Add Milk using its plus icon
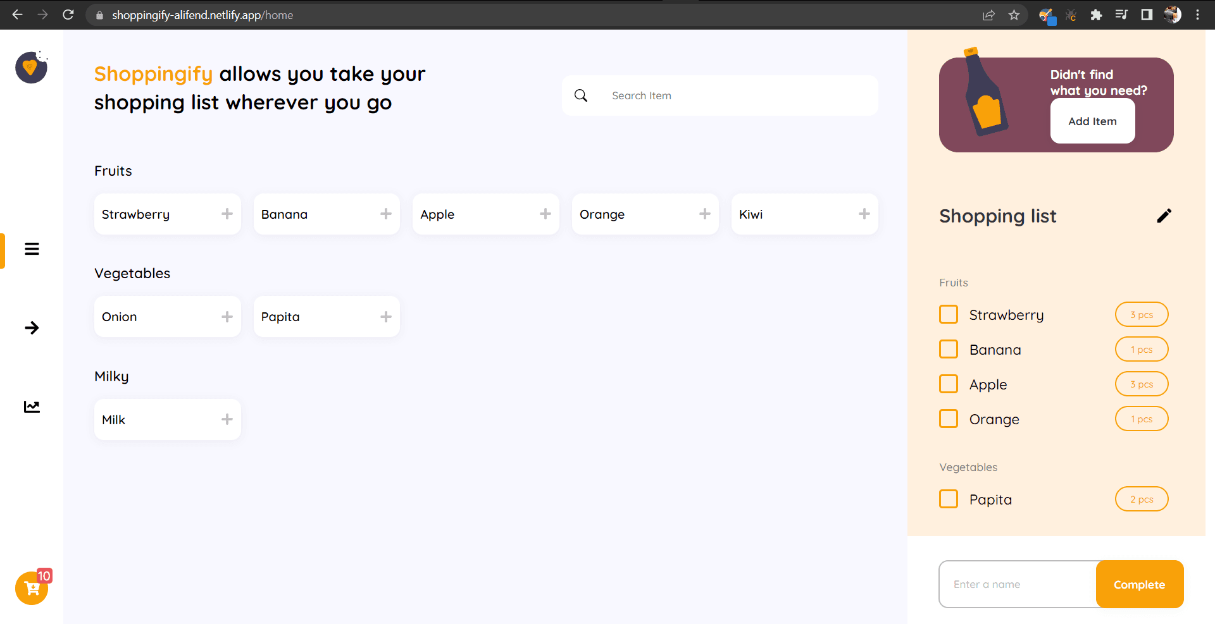This screenshot has height=624, width=1215. coord(227,419)
